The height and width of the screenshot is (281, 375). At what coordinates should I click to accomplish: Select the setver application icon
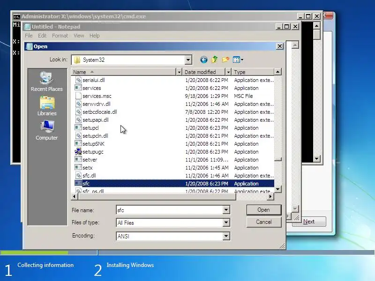tap(78, 159)
